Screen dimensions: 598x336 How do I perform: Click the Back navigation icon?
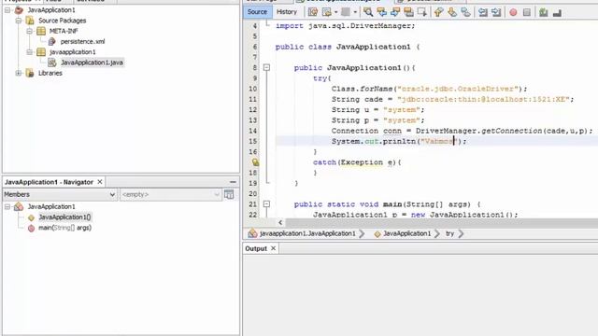pyautogui.click(x=326, y=12)
